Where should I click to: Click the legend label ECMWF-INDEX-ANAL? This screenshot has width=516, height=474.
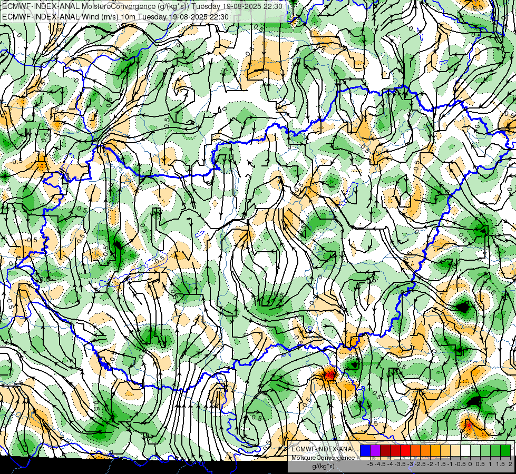tap(324, 449)
